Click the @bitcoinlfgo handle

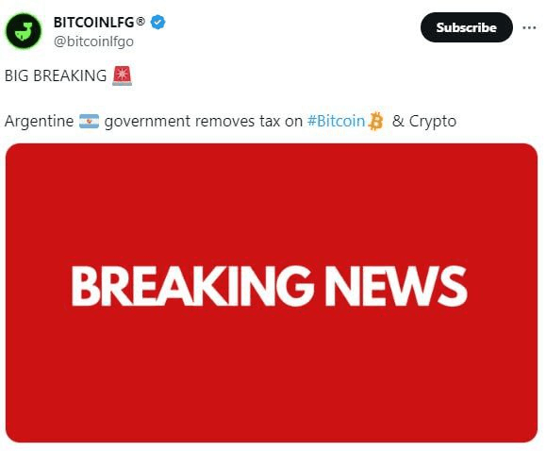[93, 42]
